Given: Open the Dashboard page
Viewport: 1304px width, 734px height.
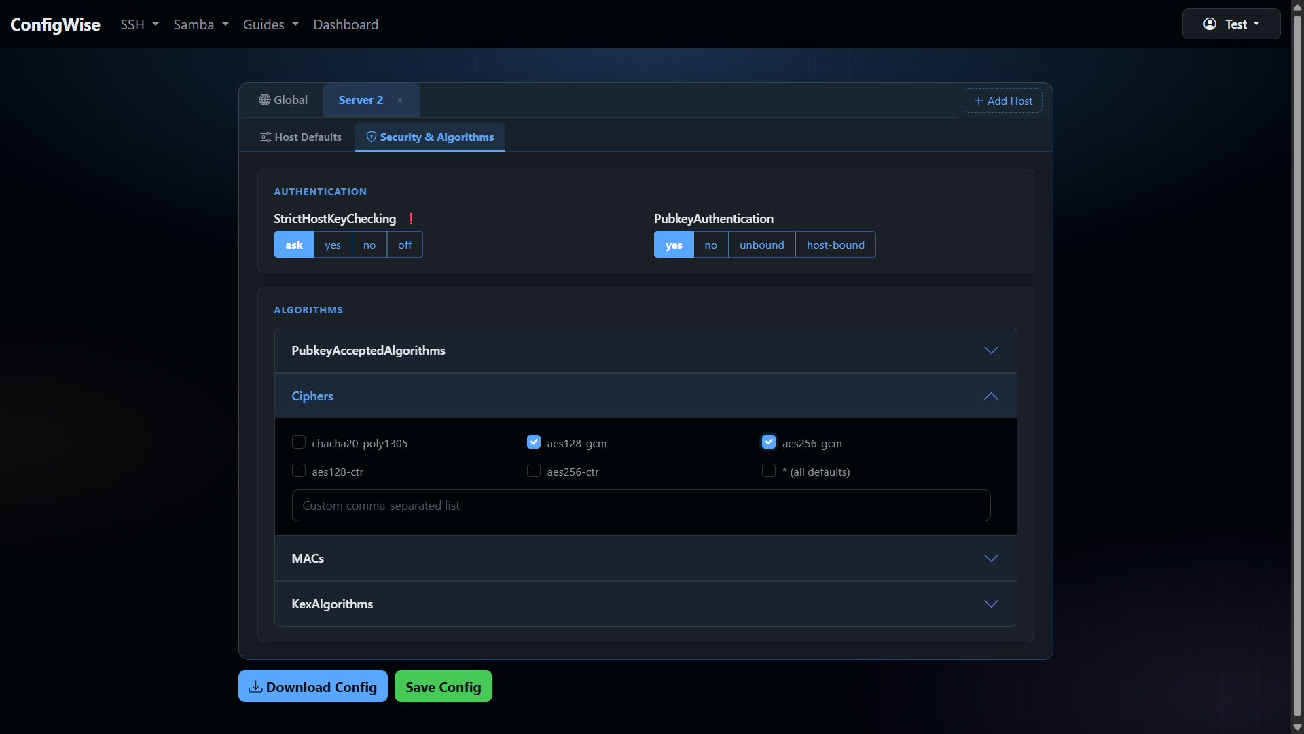Looking at the screenshot, I should point(346,24).
